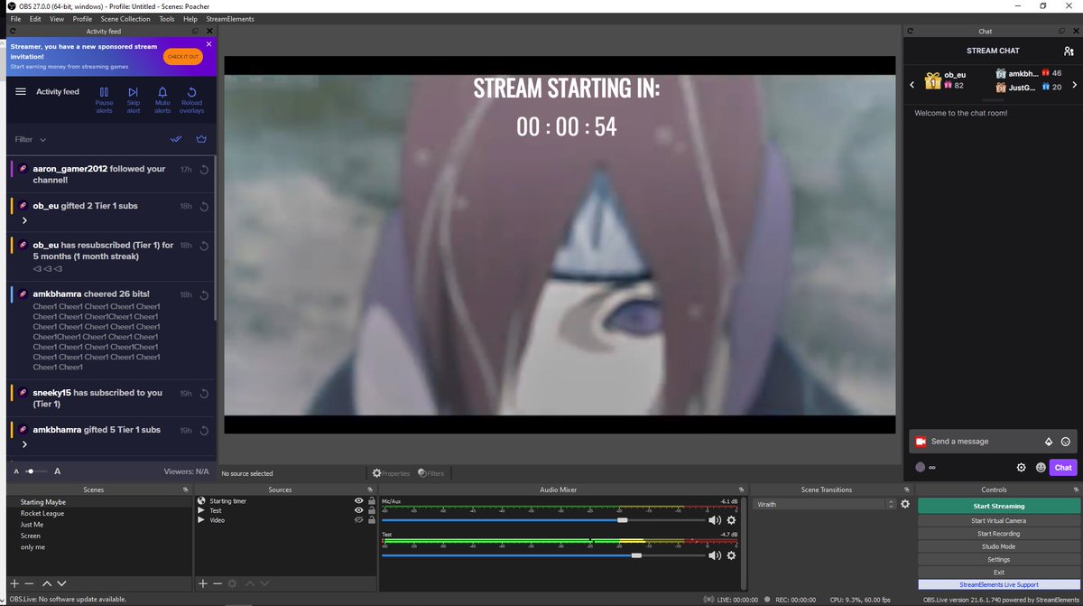This screenshot has width=1083, height=606.
Task: Remove source with the minus icon
Action: [x=218, y=584]
